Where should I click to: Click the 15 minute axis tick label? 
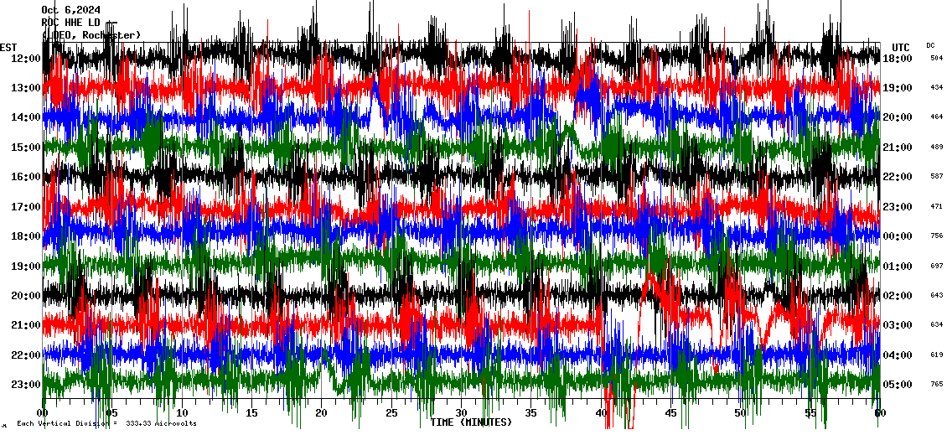(251, 412)
